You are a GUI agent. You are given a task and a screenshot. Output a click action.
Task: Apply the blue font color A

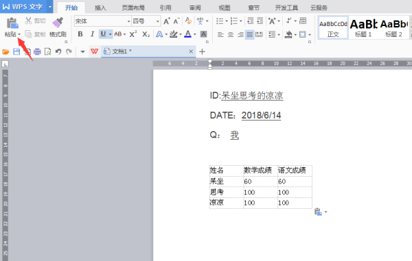187,34
